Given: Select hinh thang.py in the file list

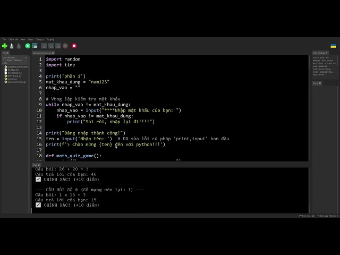Looking at the screenshot, I should [14, 76].
